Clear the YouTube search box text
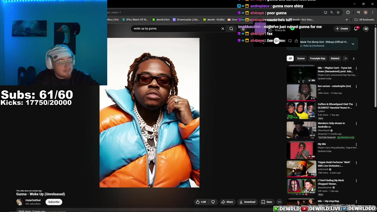The height and width of the screenshot is (212, 377). [x=223, y=29]
